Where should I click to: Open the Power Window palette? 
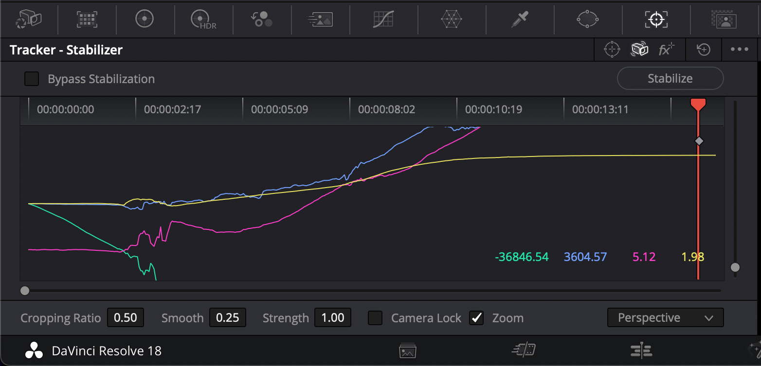(x=588, y=19)
